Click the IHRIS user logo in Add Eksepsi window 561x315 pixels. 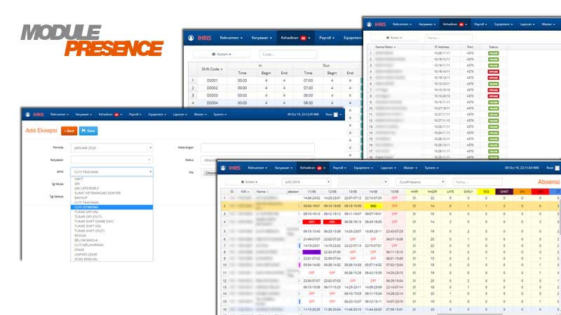point(27,115)
